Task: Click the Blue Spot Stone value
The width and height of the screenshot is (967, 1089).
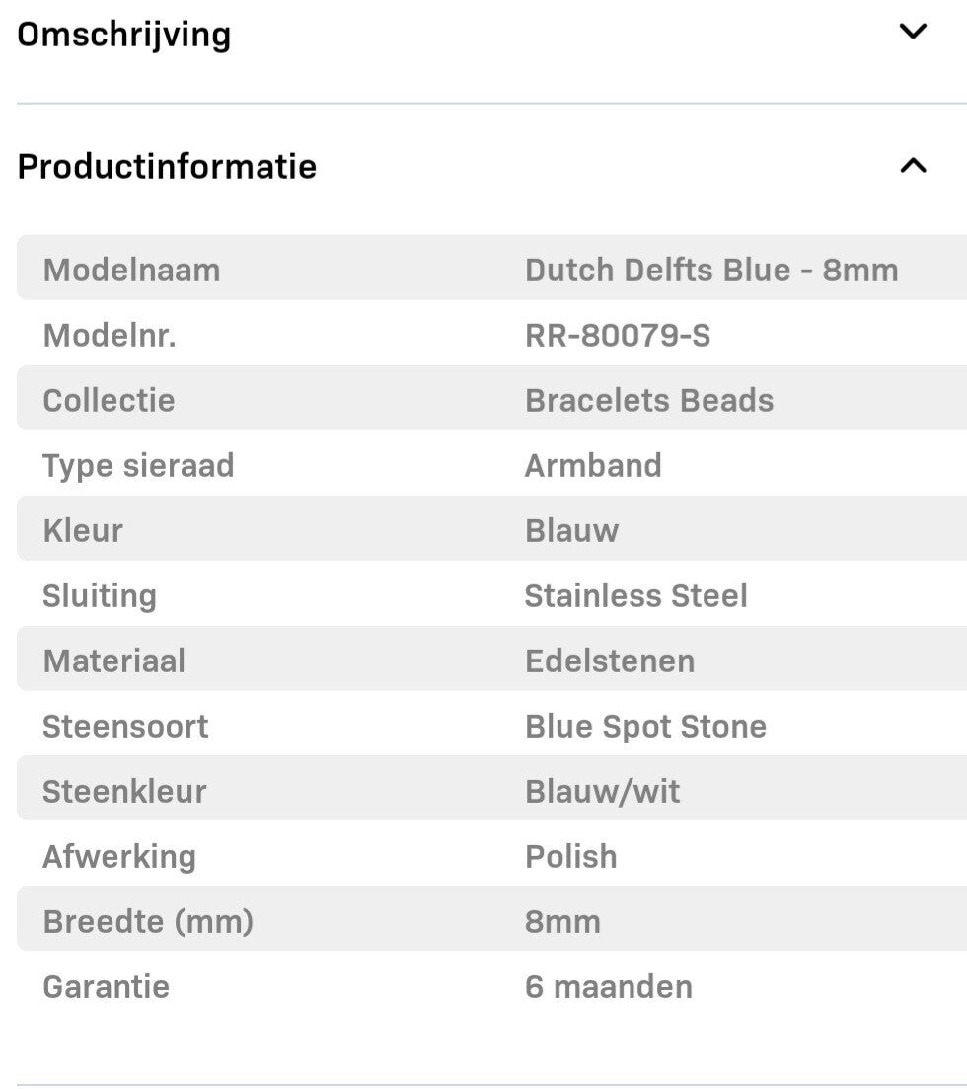Action: [645, 726]
